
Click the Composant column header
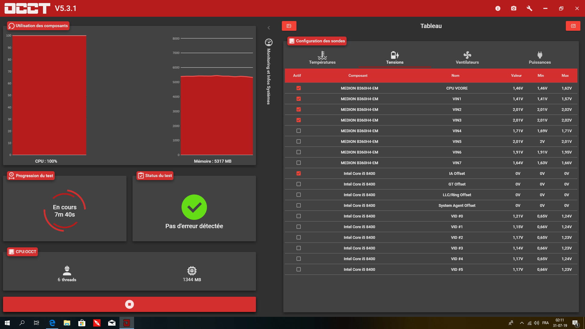(358, 76)
